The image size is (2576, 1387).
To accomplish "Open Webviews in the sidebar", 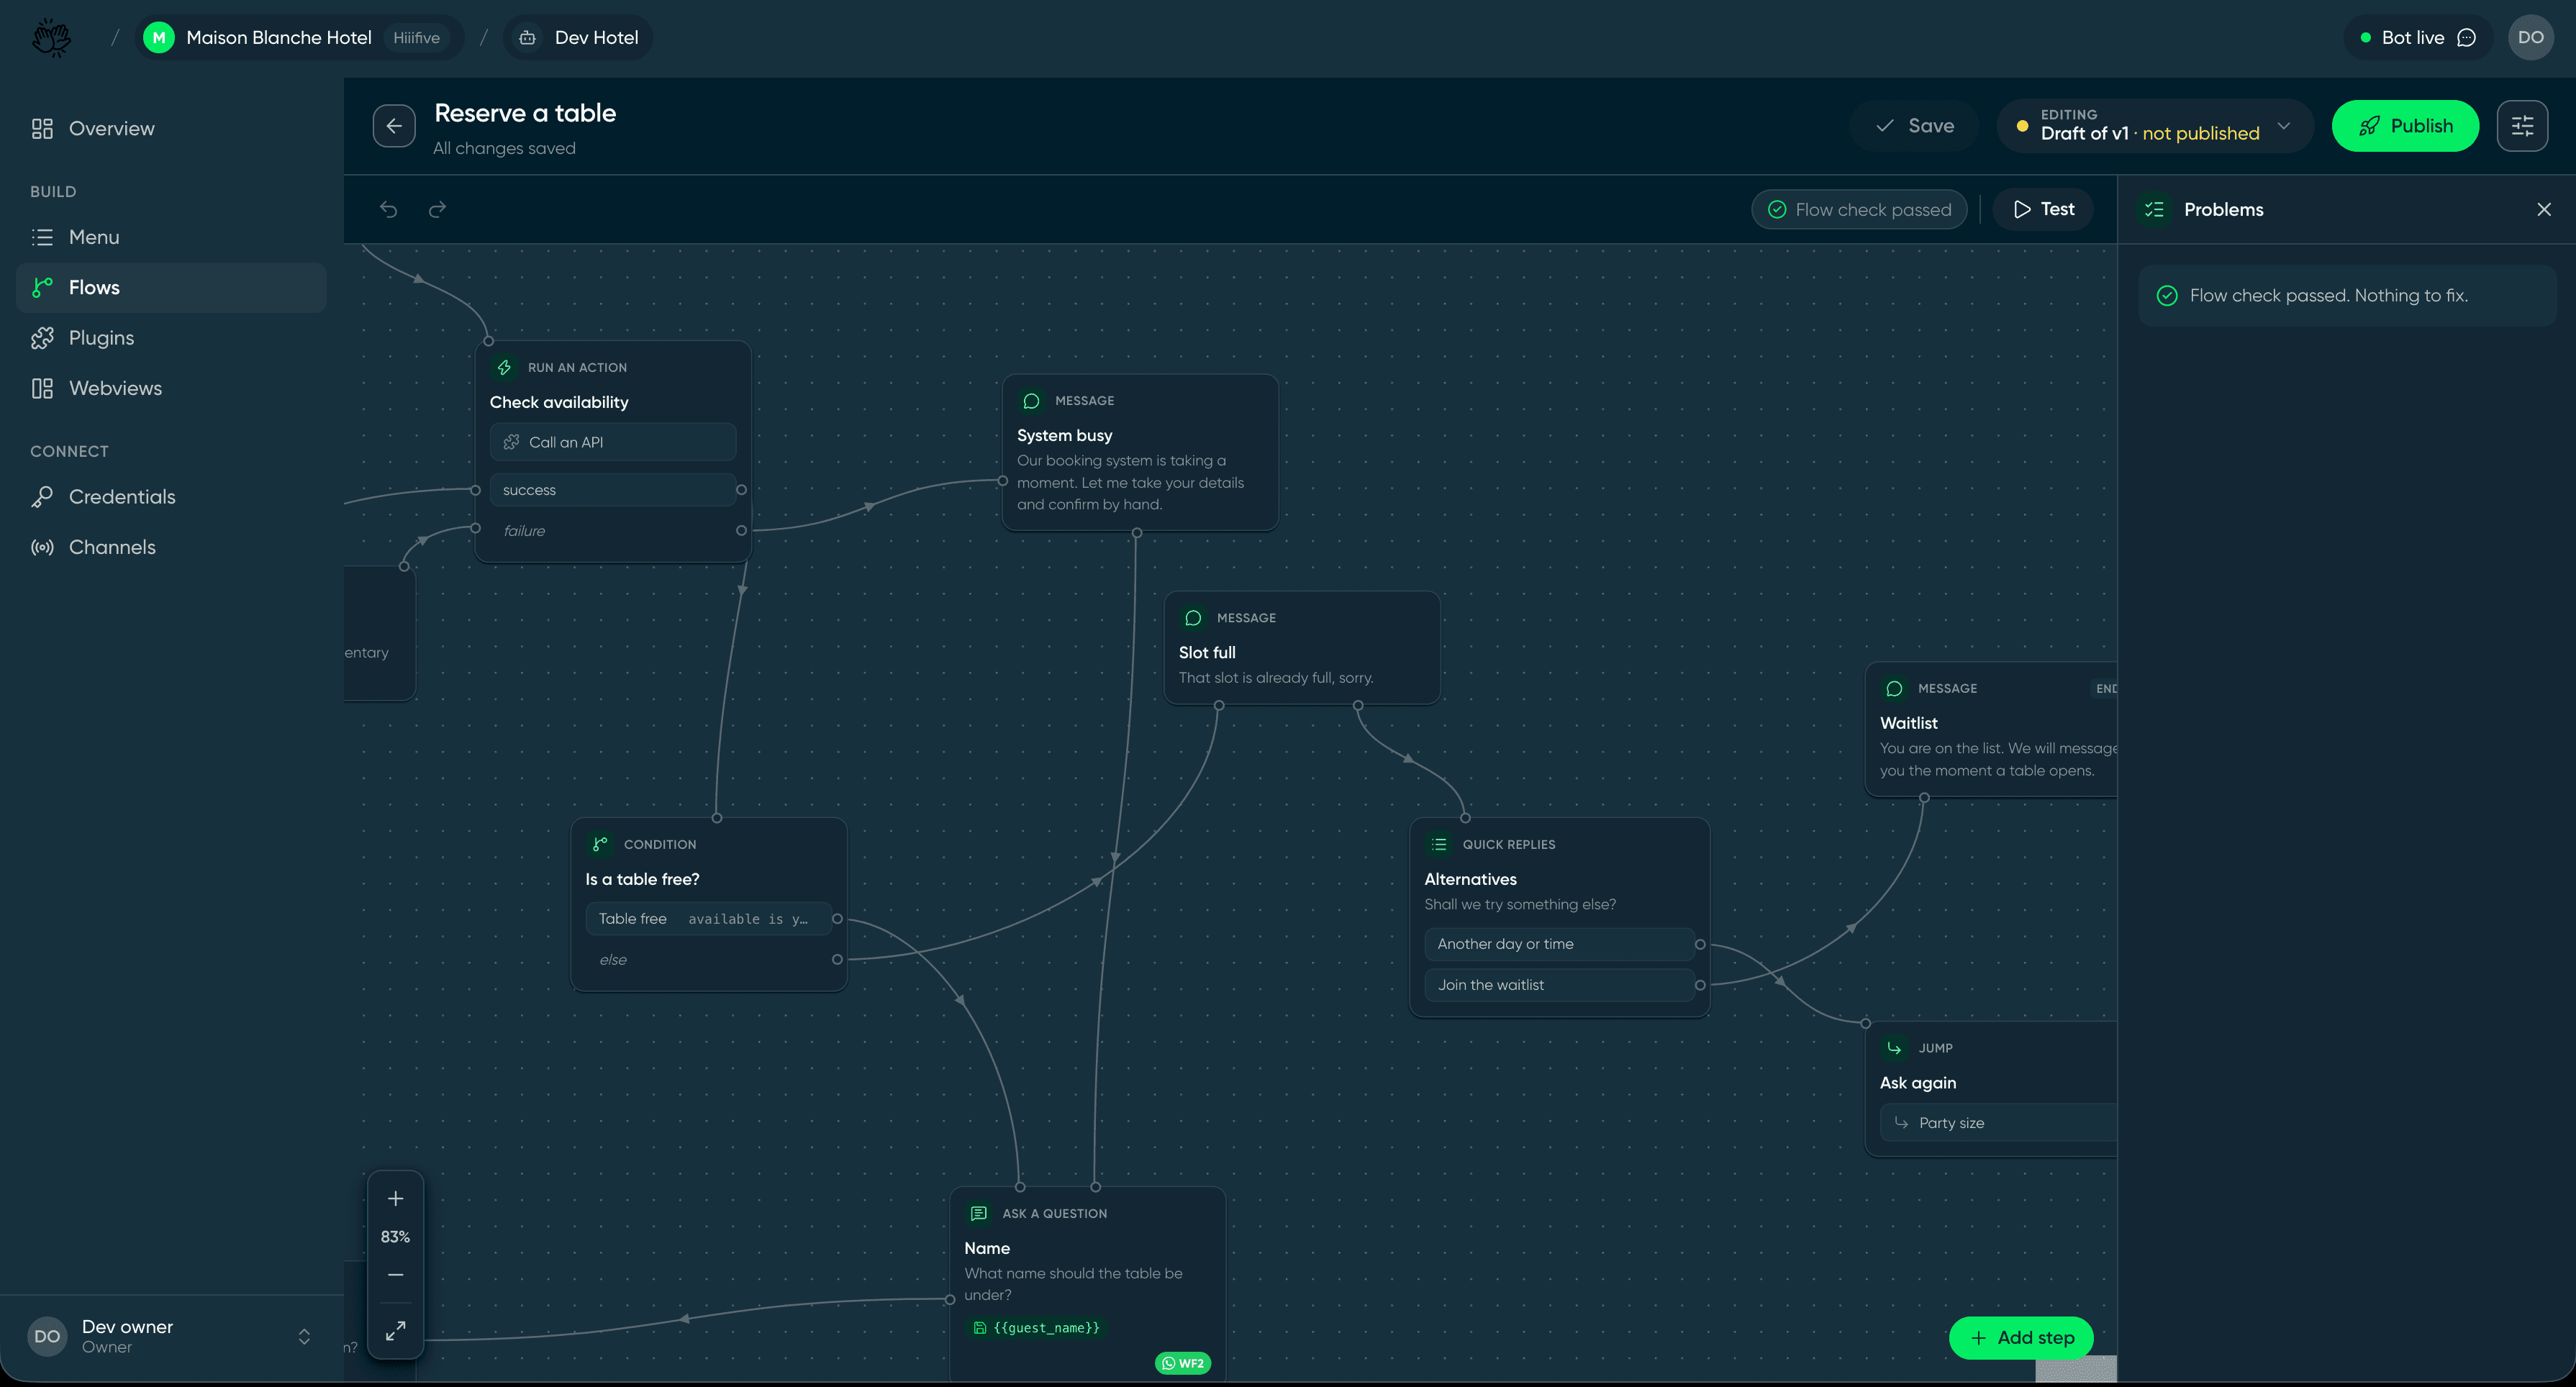I will (171, 389).
